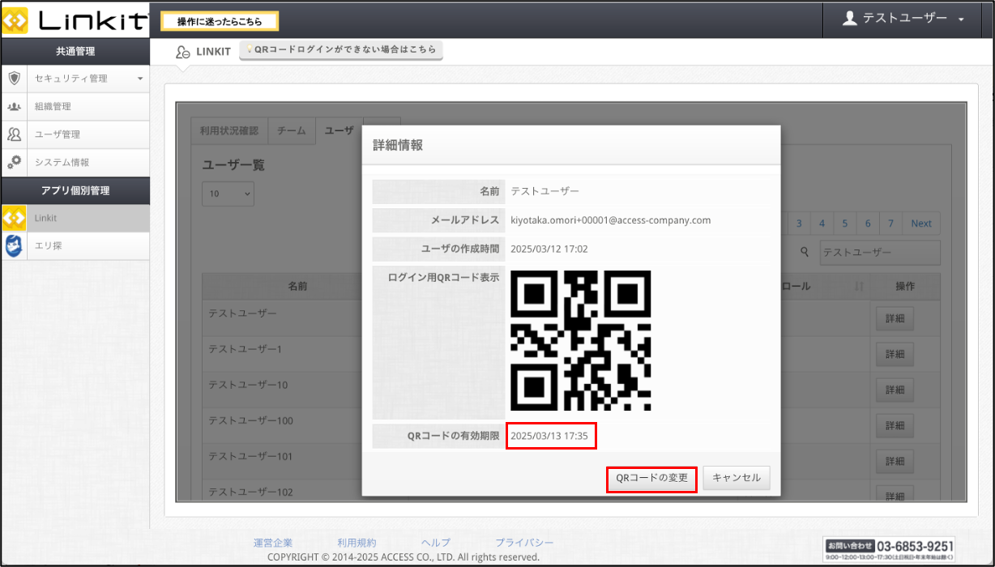Image resolution: width=995 pixels, height=567 pixels.
Task: Click the user icon beside ユーザ管理
Action: pyautogui.click(x=15, y=134)
